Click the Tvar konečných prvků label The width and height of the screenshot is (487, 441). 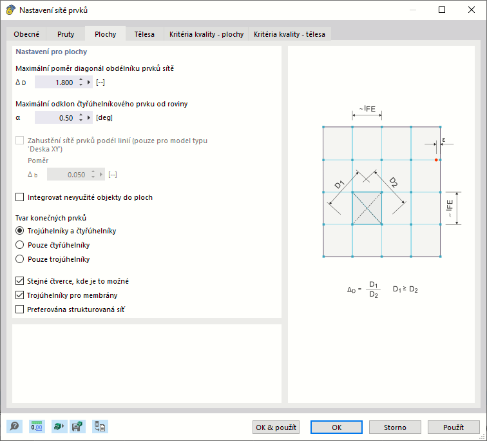click(51, 218)
